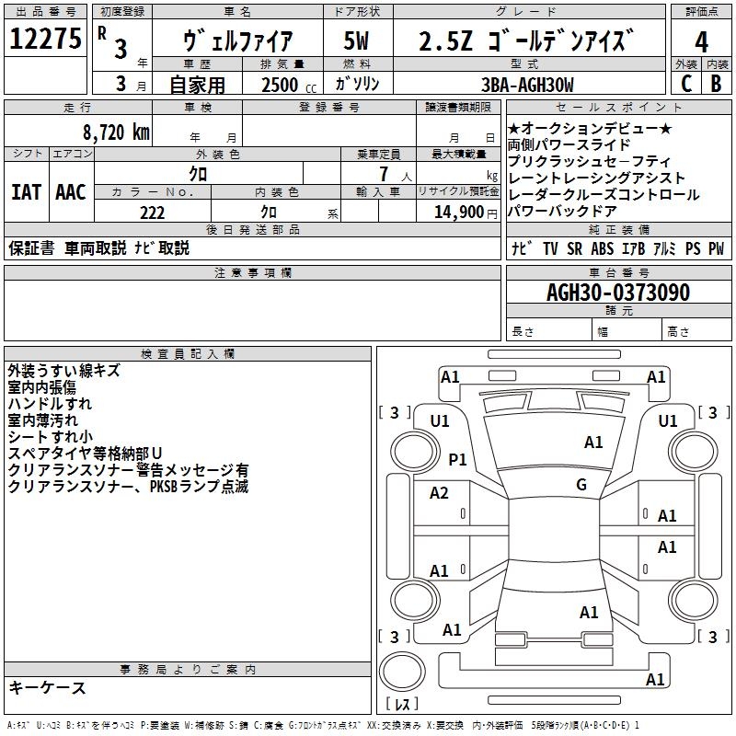
Task: Click the セールスポイント header
Action: (618, 107)
